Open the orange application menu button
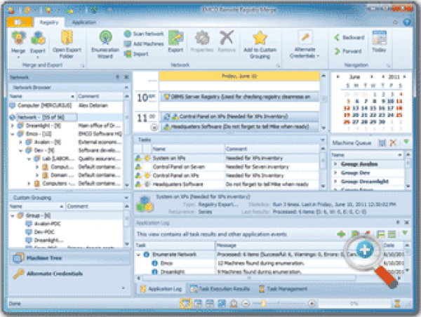This screenshot has width=421, height=317. coord(20,22)
